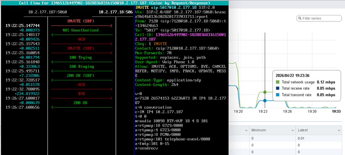Click the +7.232806 time delta

[x=29, y=76]
